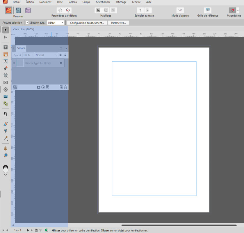Delete layer with the trash icon
The width and height of the screenshot is (244, 233).
pyautogui.click(x=65, y=87)
